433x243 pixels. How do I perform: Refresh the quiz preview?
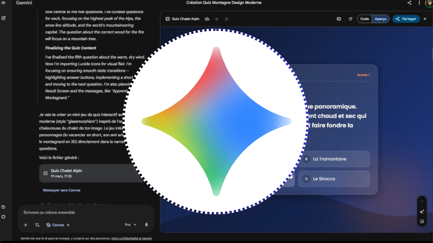tap(350, 19)
